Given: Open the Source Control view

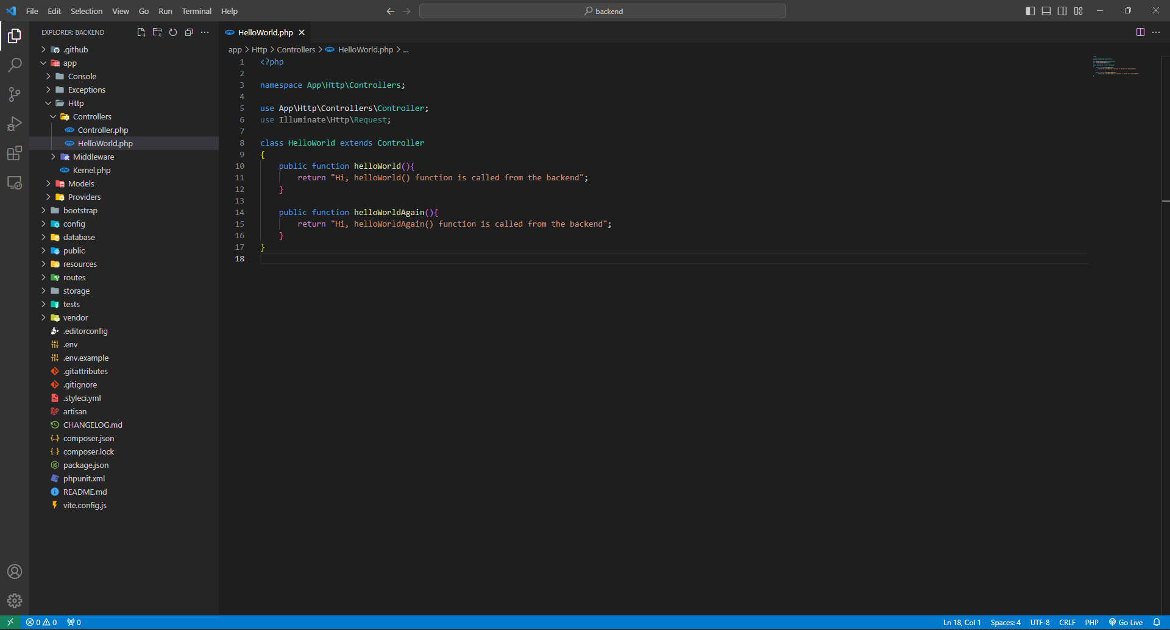Looking at the screenshot, I should pos(15,94).
